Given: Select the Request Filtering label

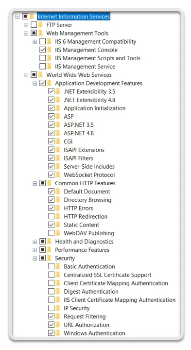Looking at the screenshot, I should pyautogui.click(x=85, y=316).
